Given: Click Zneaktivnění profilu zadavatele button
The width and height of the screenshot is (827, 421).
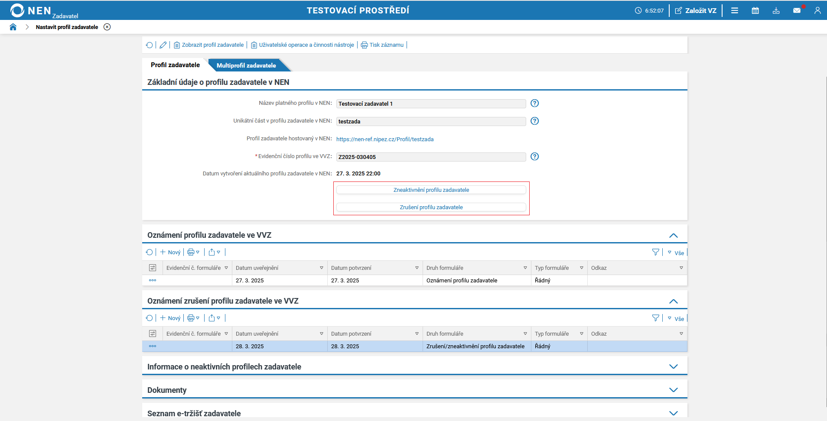Looking at the screenshot, I should (431, 190).
